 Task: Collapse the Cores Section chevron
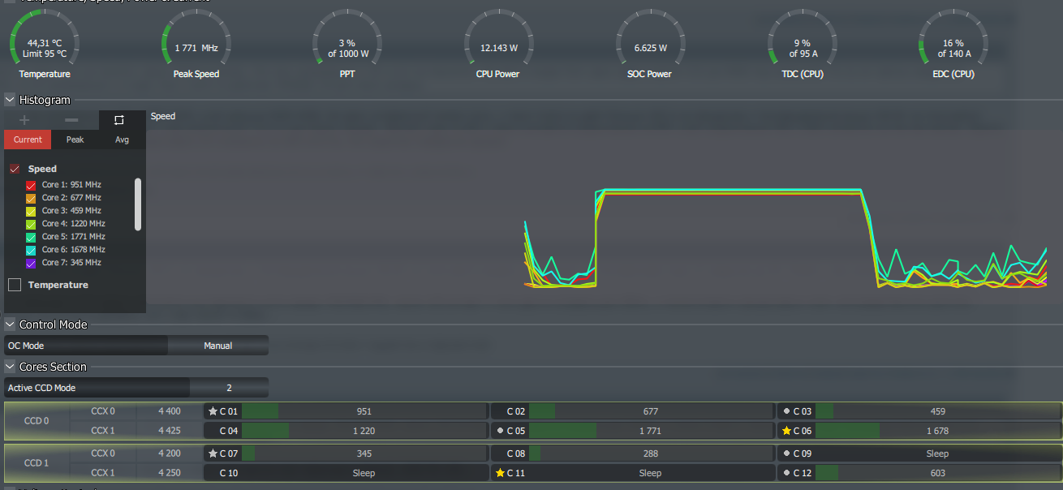(x=10, y=367)
